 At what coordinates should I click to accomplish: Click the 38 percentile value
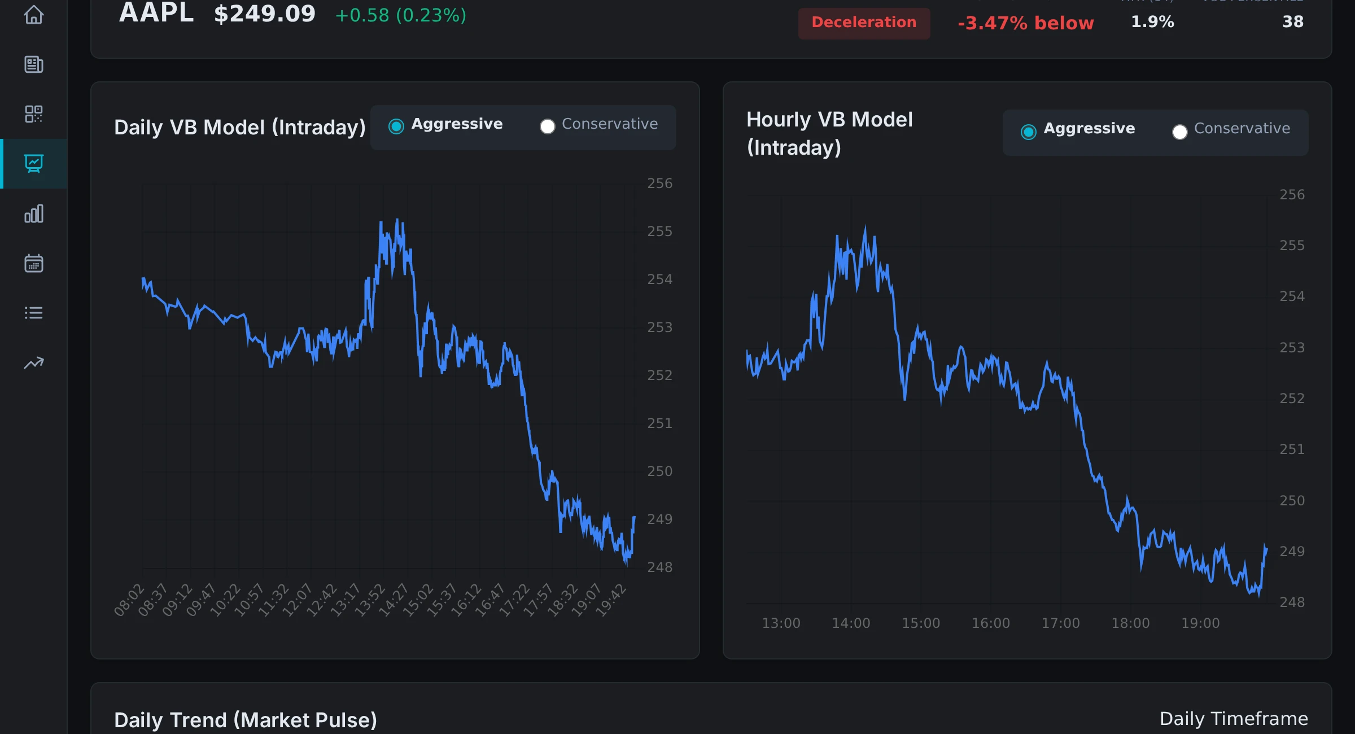tap(1293, 22)
